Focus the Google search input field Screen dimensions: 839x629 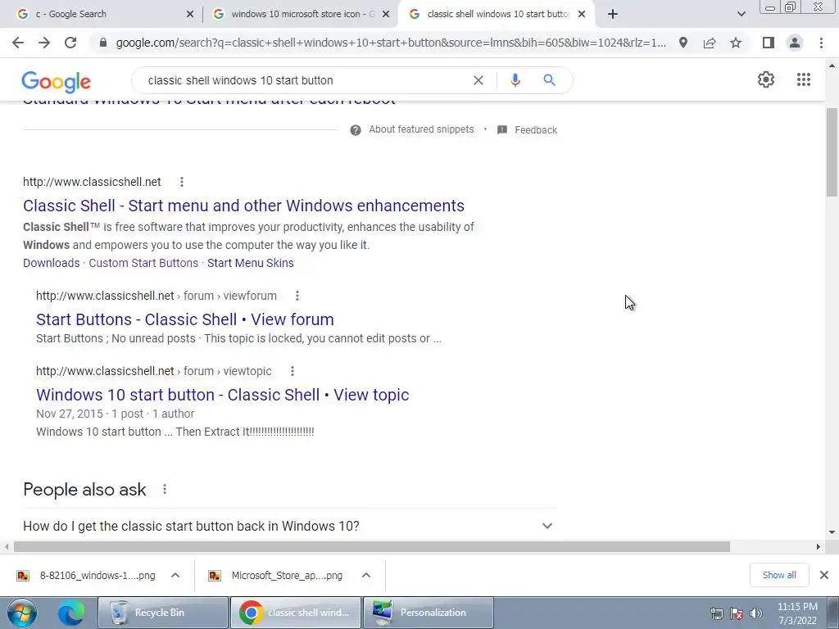click(x=305, y=80)
